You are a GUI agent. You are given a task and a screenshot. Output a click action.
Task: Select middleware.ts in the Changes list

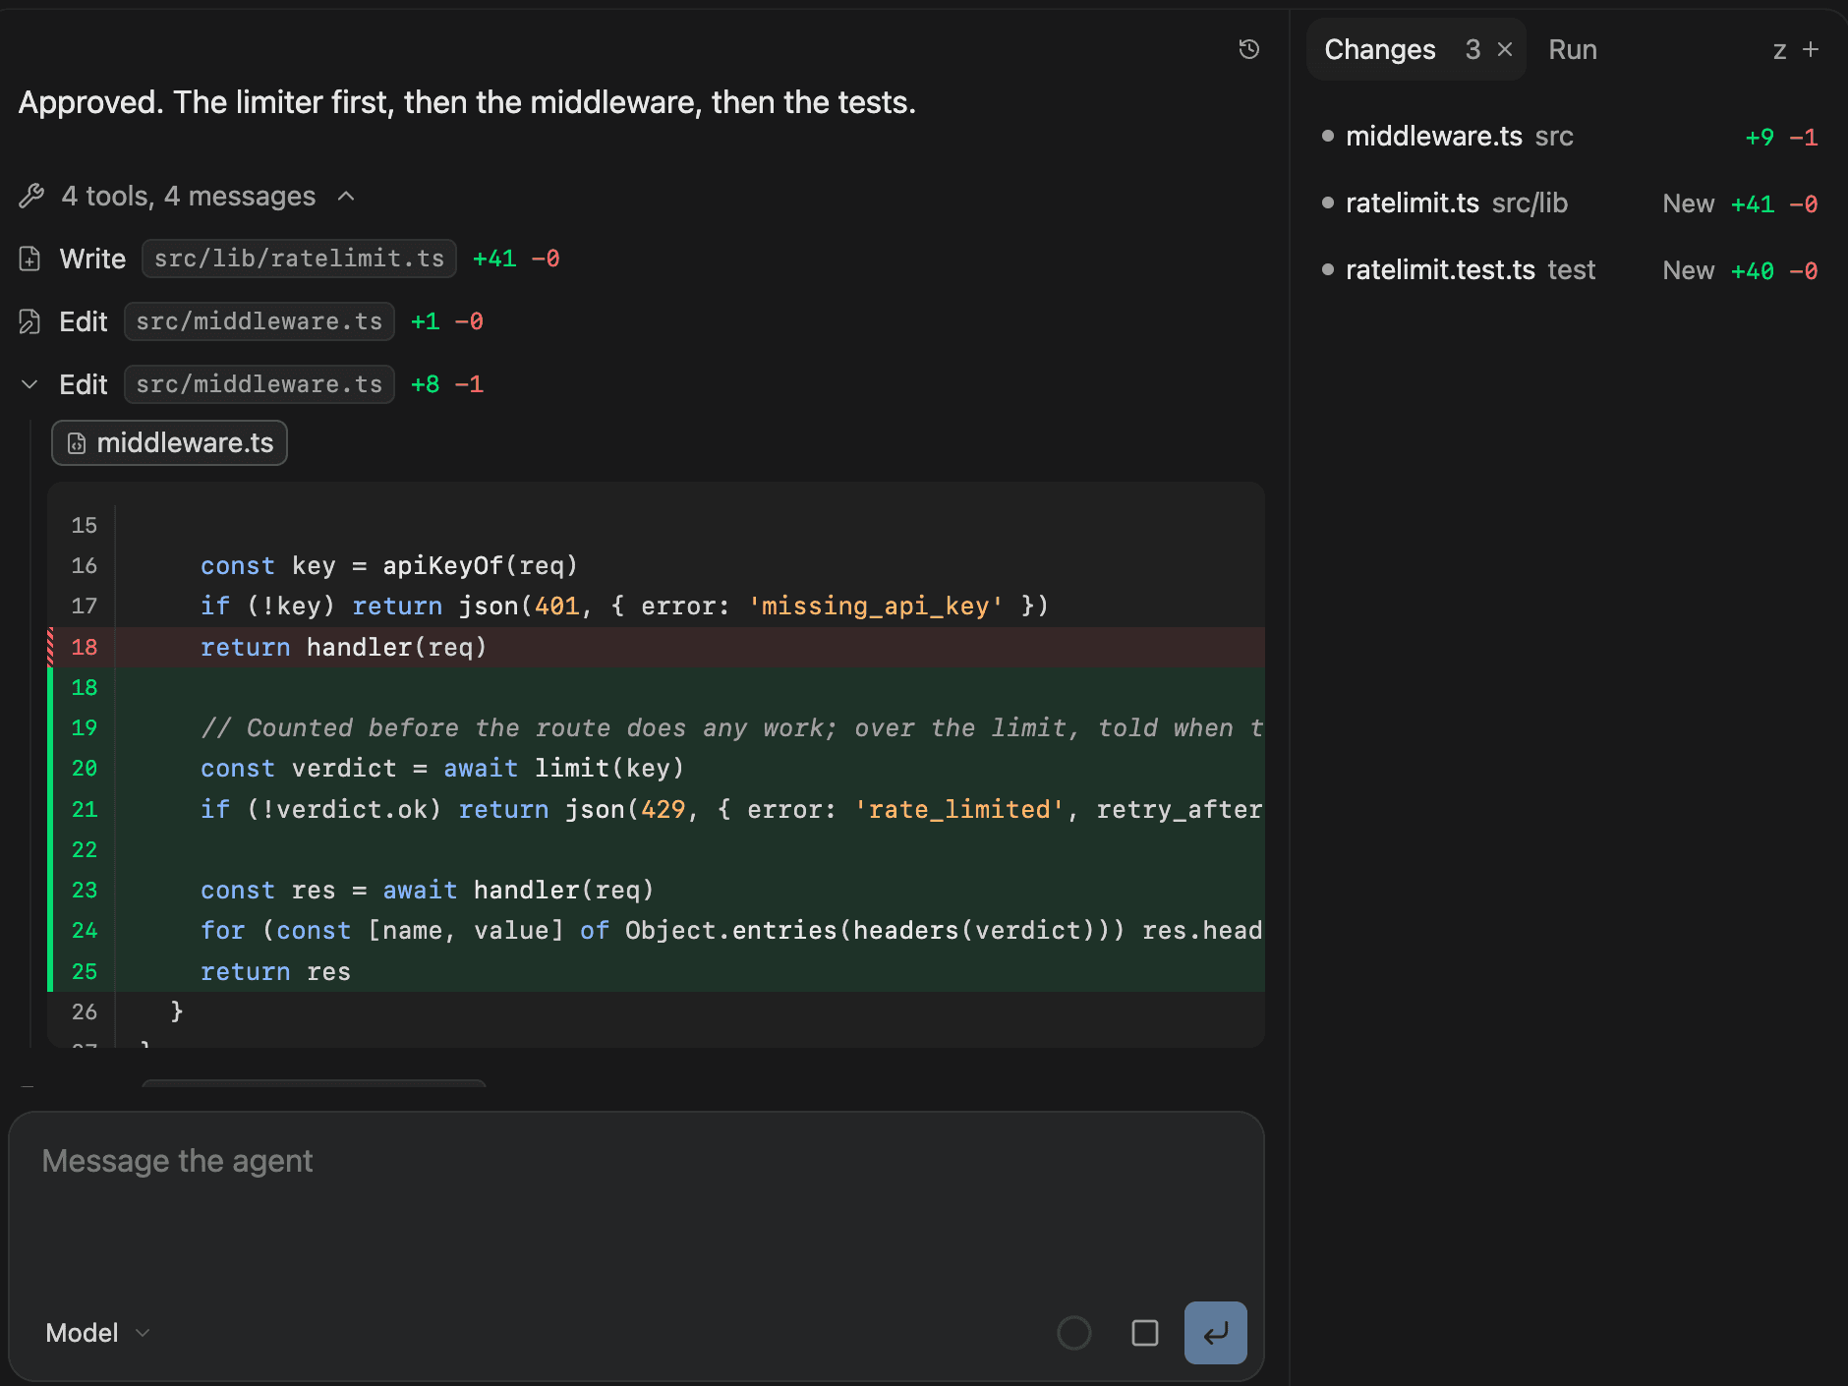point(1570,137)
